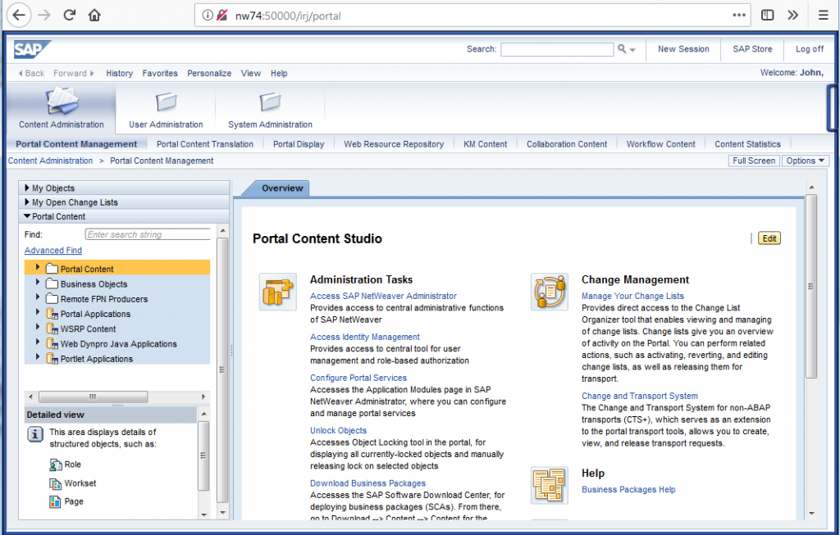Image resolution: width=840 pixels, height=535 pixels.
Task: Open the History menu
Action: click(x=120, y=73)
